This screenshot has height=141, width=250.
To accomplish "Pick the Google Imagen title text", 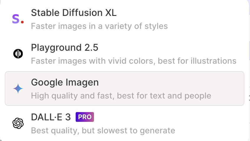I will [65, 82].
